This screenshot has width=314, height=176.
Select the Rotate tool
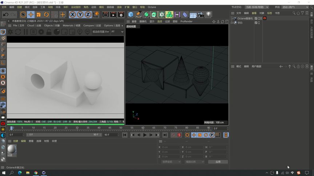tap(47, 14)
